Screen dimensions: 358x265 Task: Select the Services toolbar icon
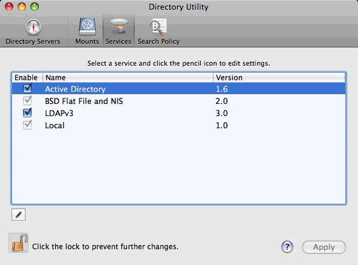click(x=118, y=26)
